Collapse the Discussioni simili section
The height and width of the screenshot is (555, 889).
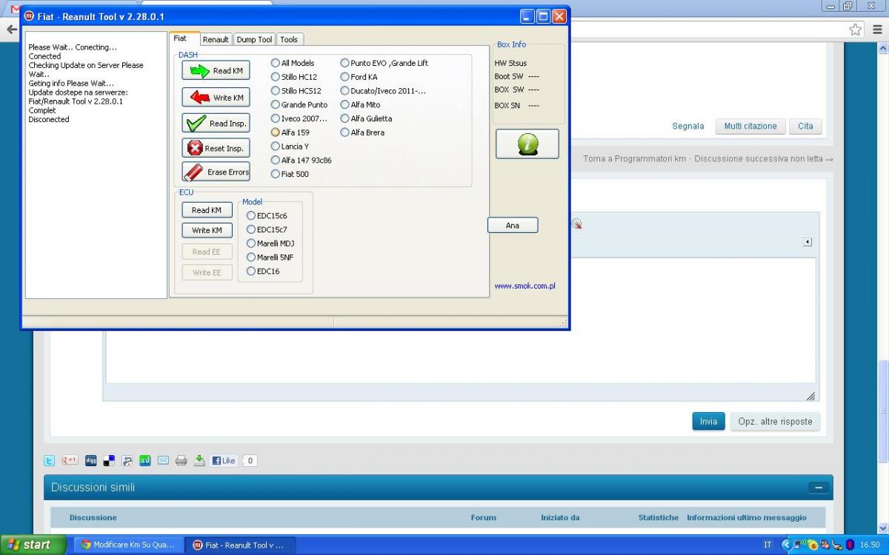tap(818, 488)
